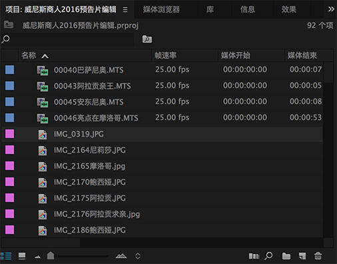Click the thumbnail zoom slider handle
This screenshot has width=337, height=264.
tap(51, 255)
